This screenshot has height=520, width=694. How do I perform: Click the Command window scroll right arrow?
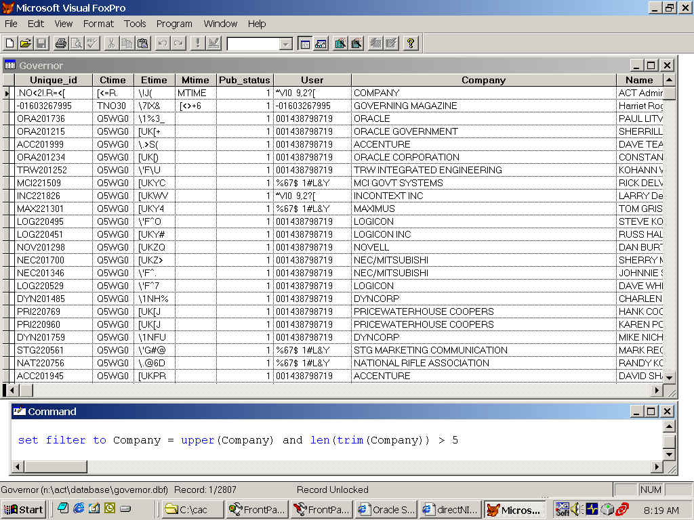point(657,467)
